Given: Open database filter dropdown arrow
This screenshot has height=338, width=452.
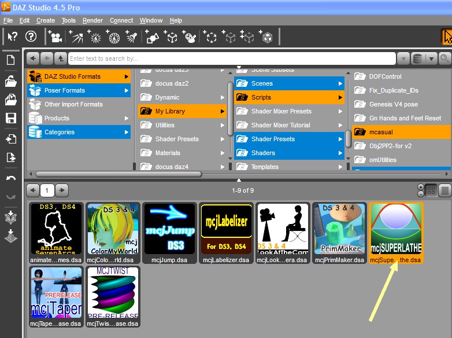Looking at the screenshot, I should 431,58.
